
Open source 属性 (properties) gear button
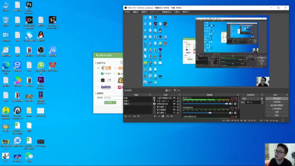tap(168, 90)
